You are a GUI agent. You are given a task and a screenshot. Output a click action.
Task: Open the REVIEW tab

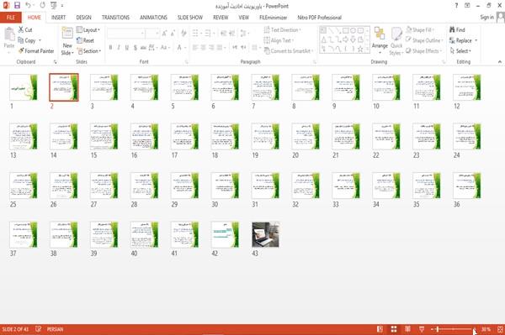[221, 18]
